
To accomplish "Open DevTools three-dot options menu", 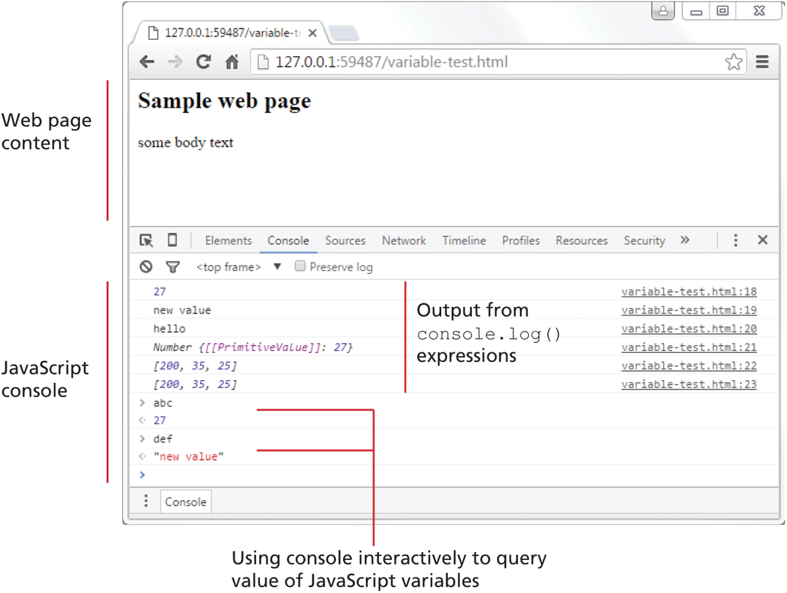I will point(735,240).
